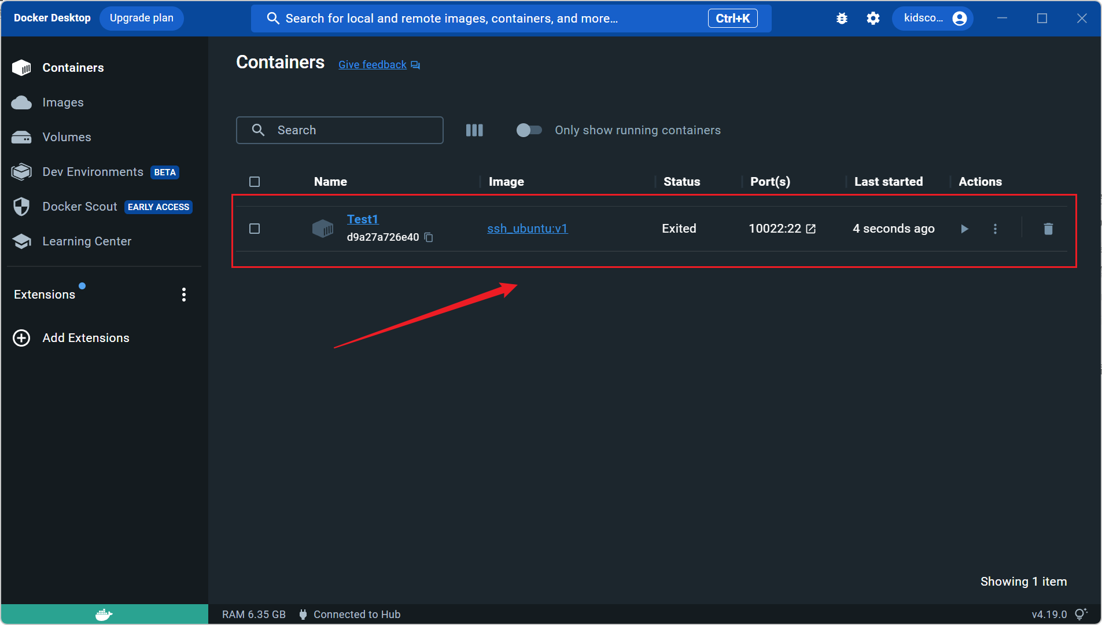Open the column display options icon
1102x625 pixels.
(x=474, y=130)
